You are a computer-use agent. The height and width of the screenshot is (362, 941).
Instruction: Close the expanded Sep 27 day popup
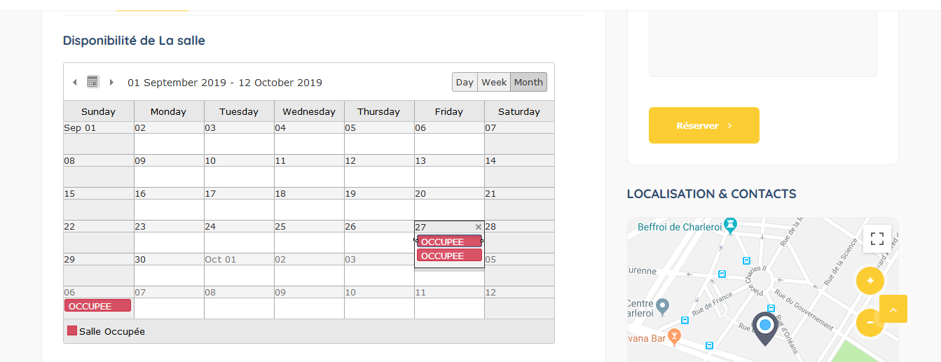click(479, 227)
